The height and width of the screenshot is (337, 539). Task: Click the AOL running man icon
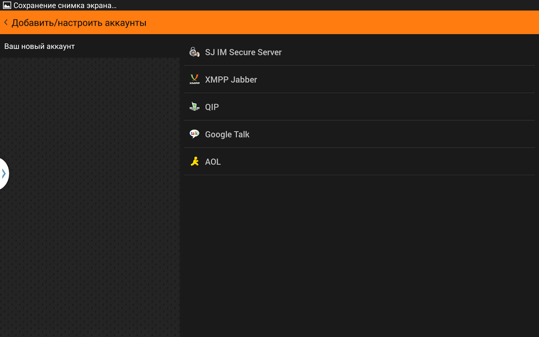tap(194, 161)
